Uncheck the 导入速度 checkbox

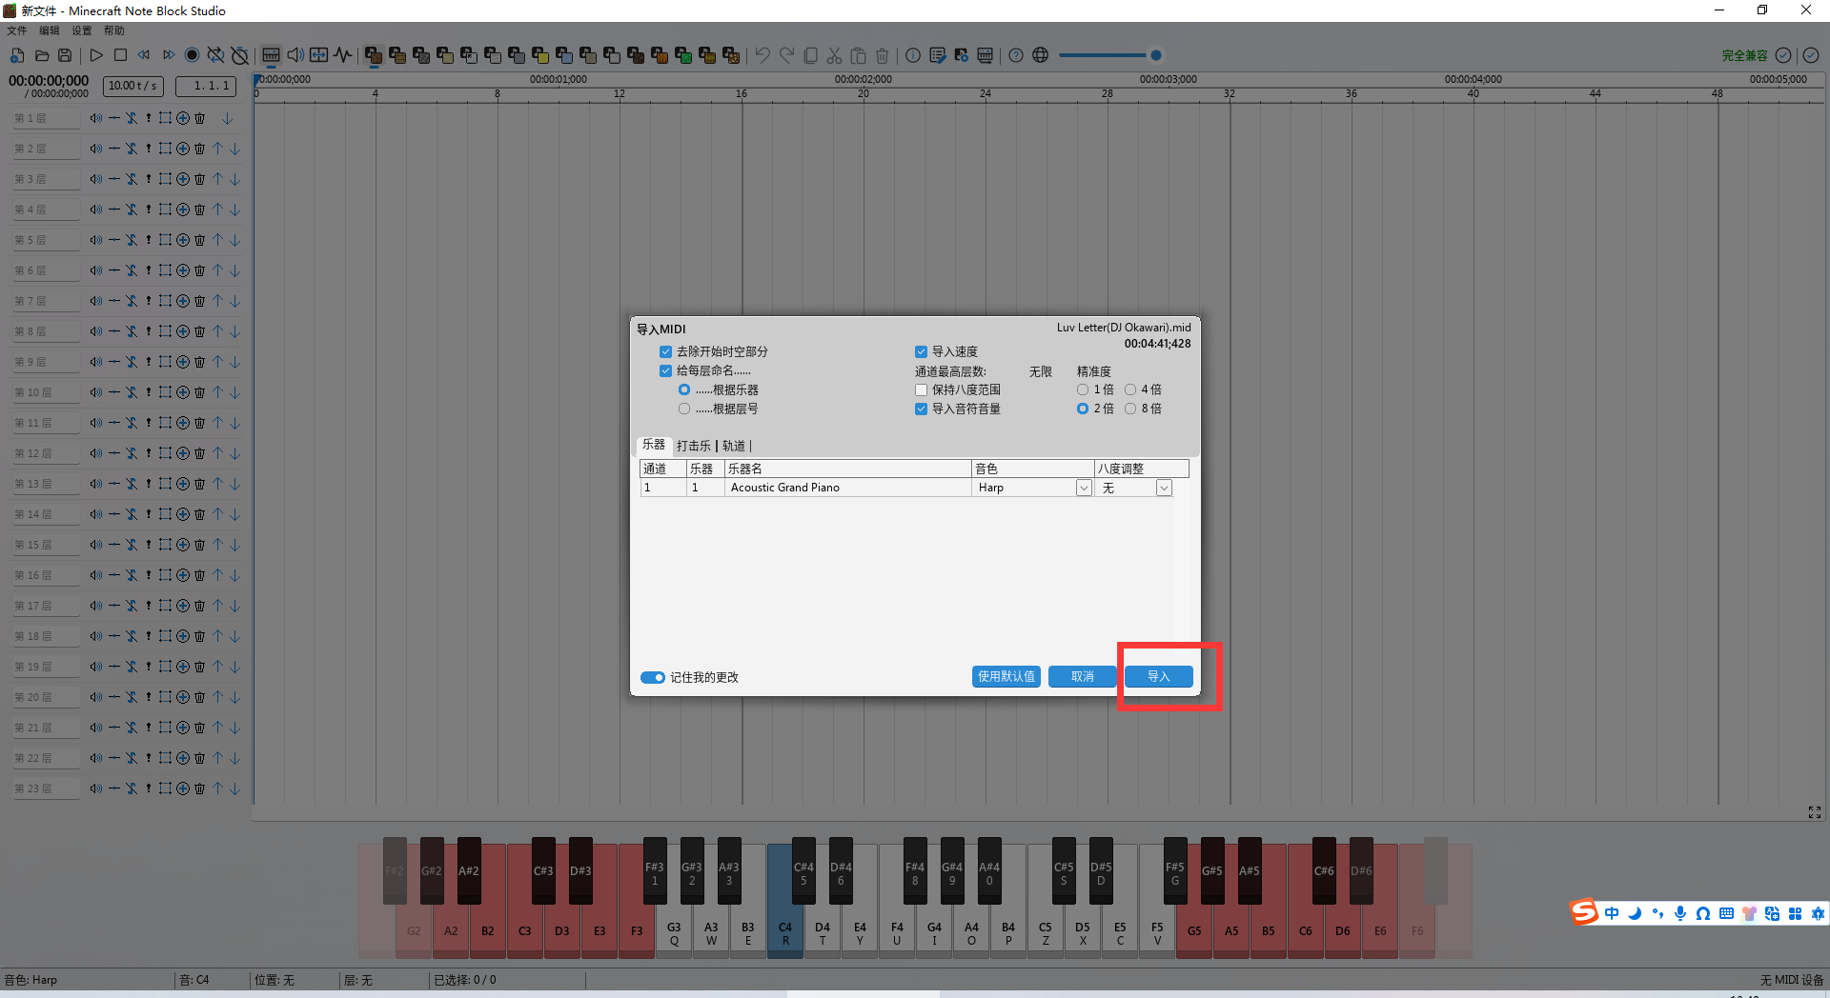921,351
